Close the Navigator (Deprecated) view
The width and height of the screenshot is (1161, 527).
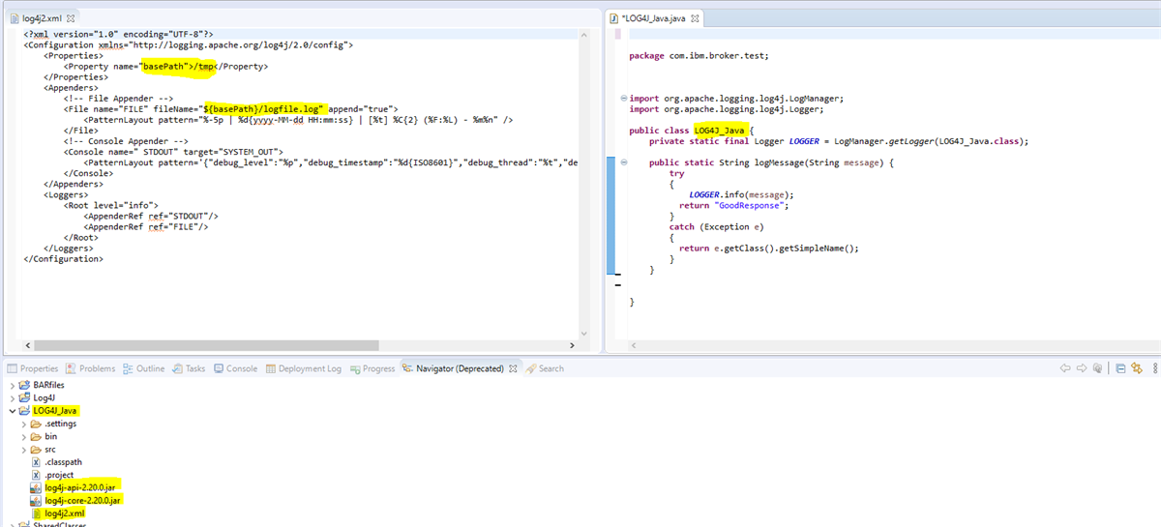(x=514, y=368)
